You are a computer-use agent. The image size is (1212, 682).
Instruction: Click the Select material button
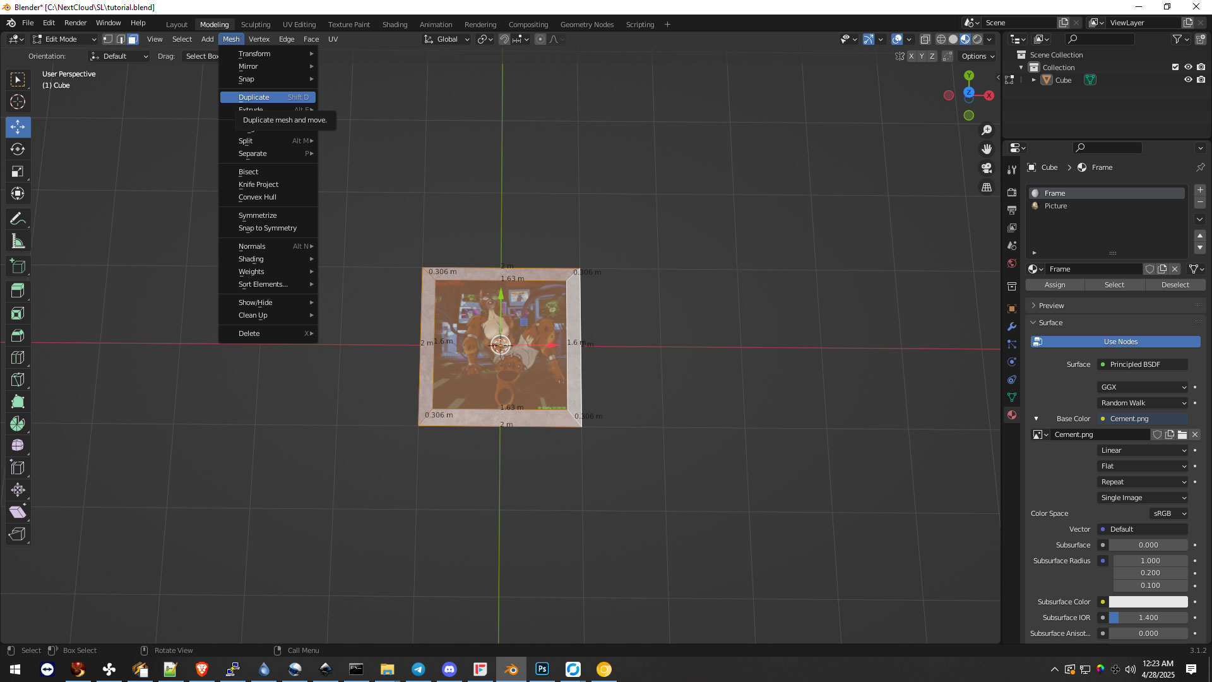point(1114,285)
